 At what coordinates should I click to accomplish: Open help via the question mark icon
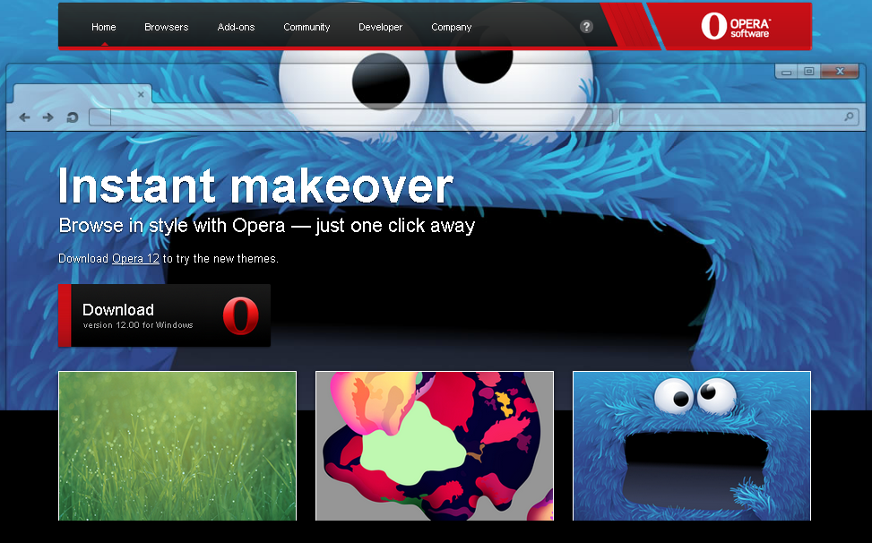586,27
